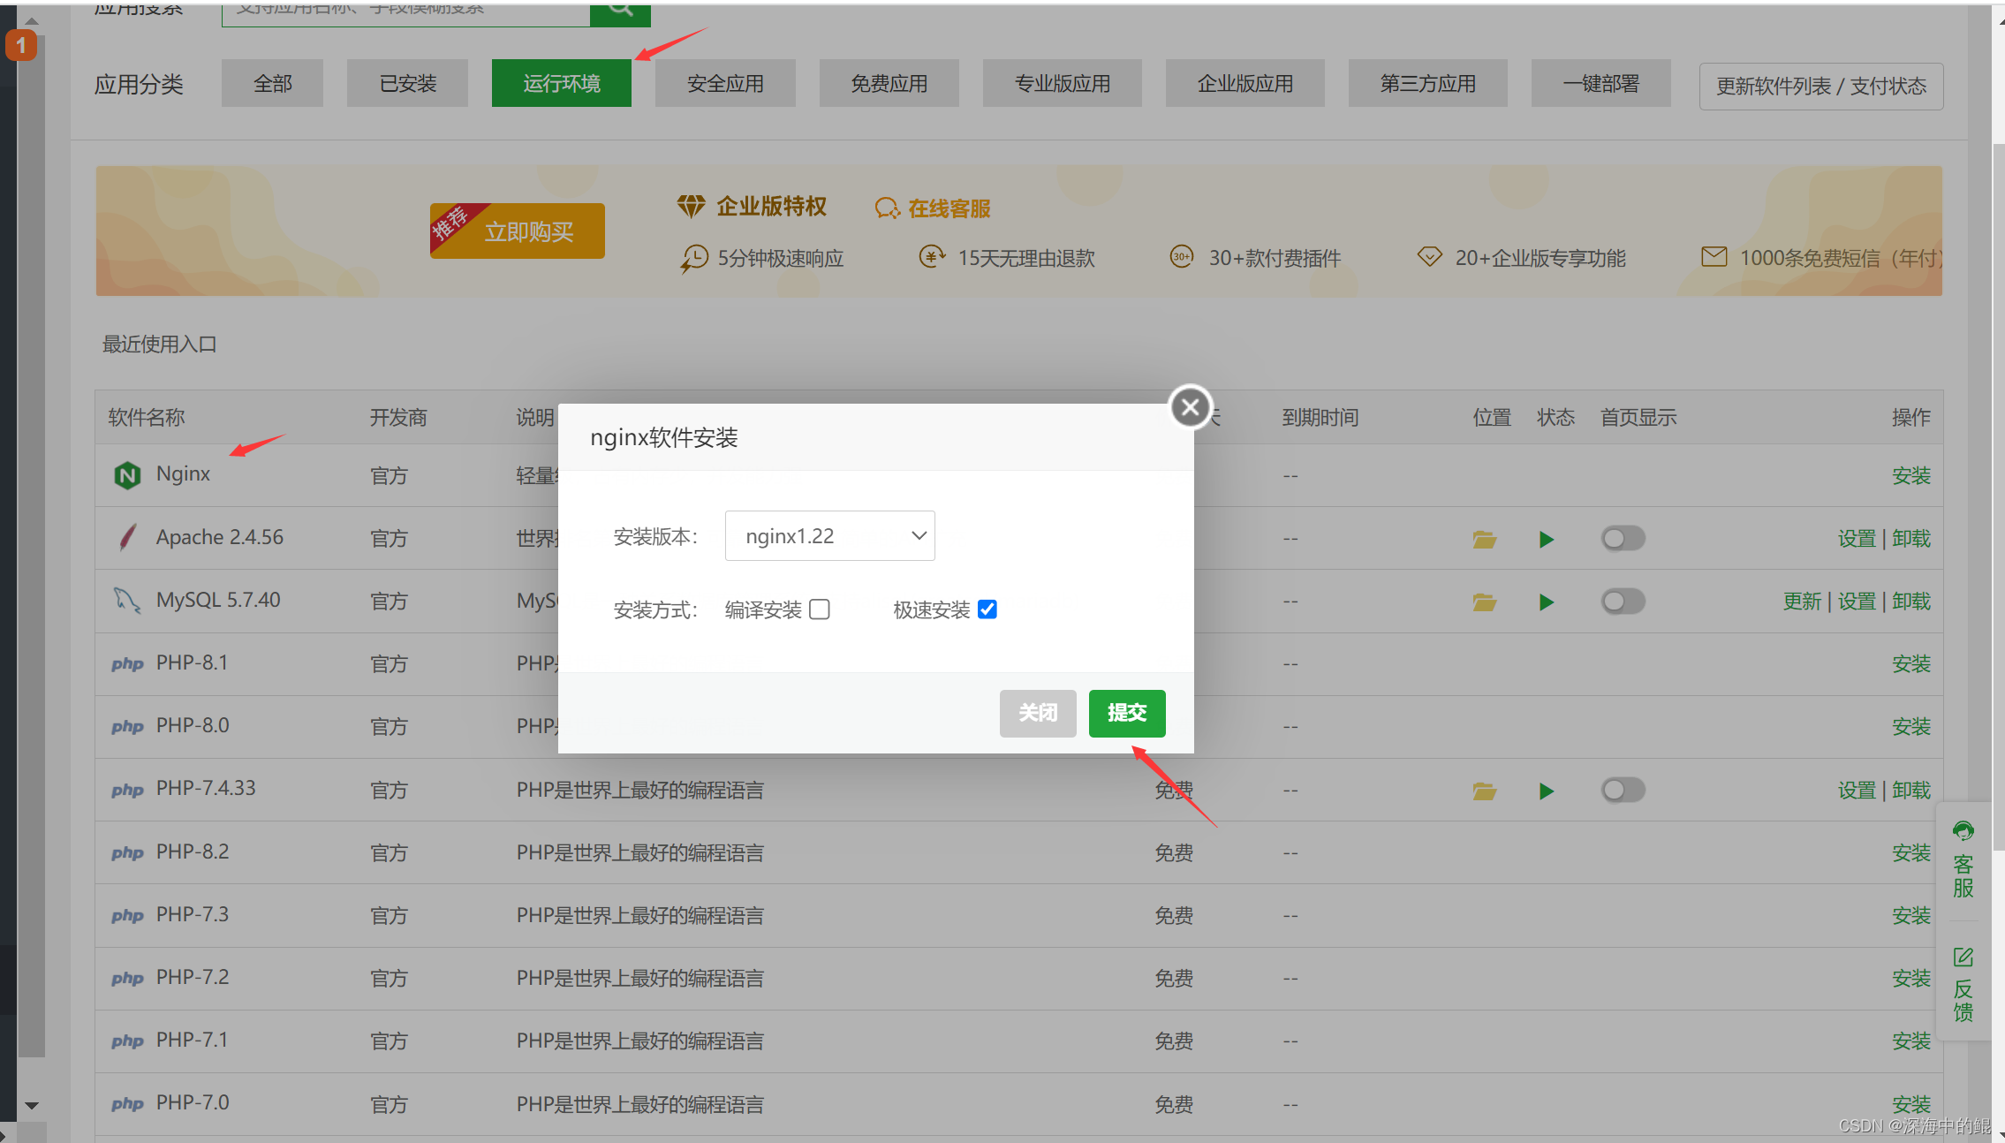Click the Nginx logo icon
Image resolution: width=2005 pixels, height=1143 pixels.
tap(127, 475)
